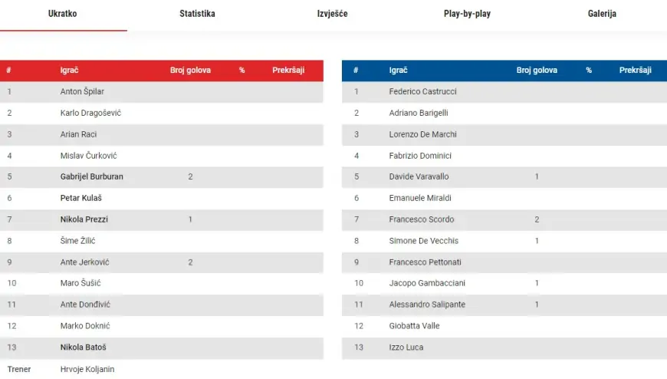Open the Galerija tab
This screenshot has width=667, height=379.
tap(602, 14)
